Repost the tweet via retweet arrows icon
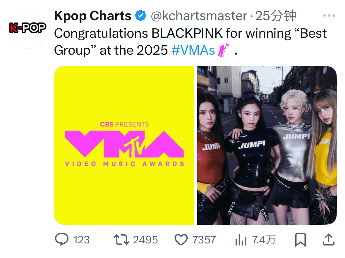The height and width of the screenshot is (258, 345). tap(121, 240)
